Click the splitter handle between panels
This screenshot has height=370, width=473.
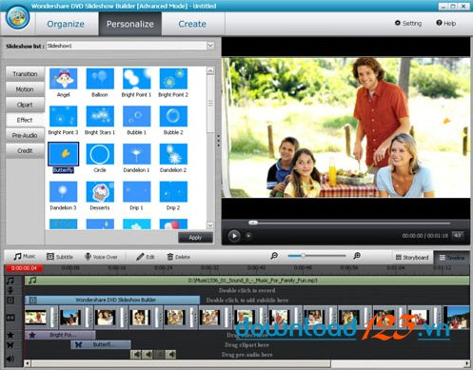point(218,141)
